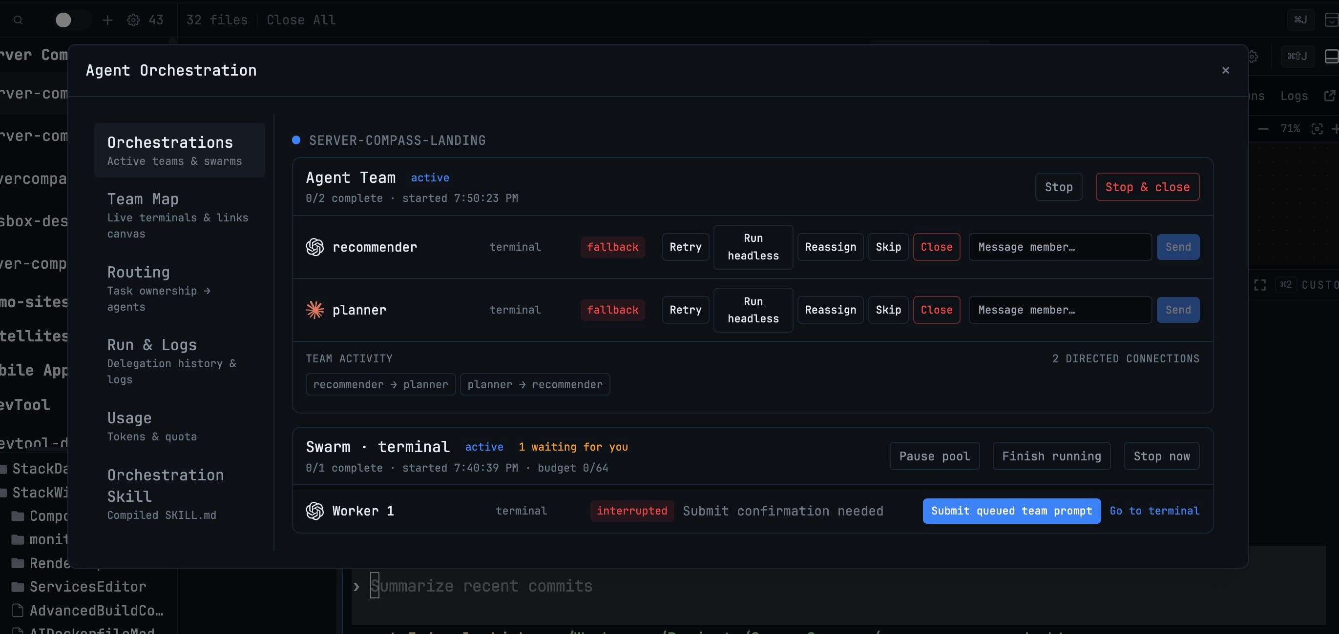Viewport: 1339px width, 634px height.
Task: Open the Team Map section
Action: [x=179, y=215]
